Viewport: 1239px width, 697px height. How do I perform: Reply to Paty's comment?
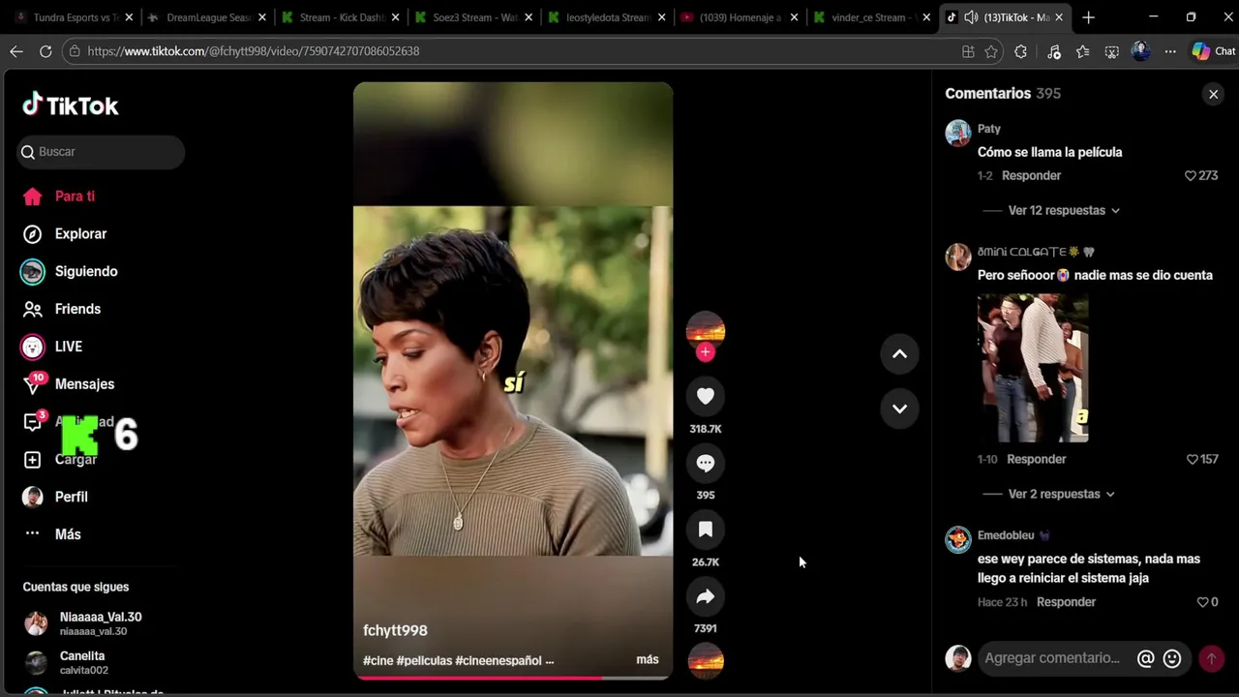click(x=1031, y=175)
